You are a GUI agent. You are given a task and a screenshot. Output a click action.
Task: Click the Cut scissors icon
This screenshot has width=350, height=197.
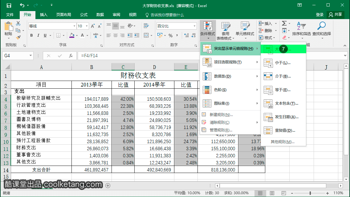pos(18,23)
